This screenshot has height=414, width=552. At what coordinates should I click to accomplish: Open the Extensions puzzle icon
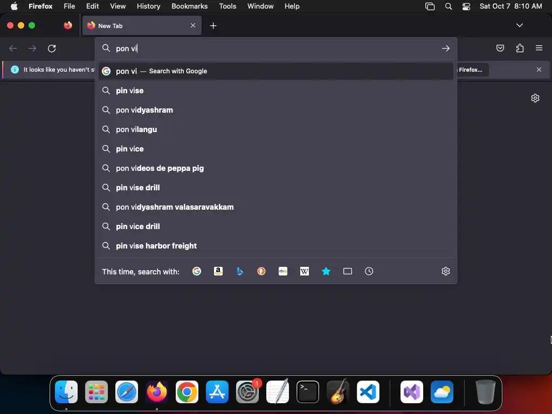tap(520, 48)
